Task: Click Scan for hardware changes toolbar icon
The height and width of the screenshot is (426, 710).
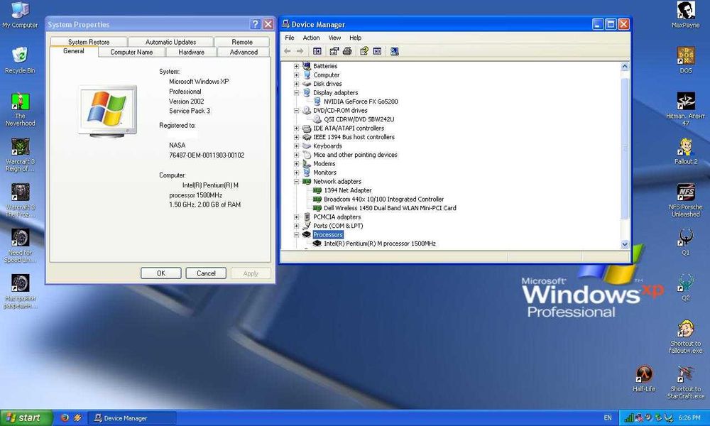Action: coord(394,51)
